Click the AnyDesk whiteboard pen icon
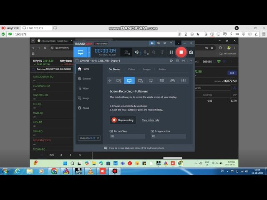 tap(256, 34)
